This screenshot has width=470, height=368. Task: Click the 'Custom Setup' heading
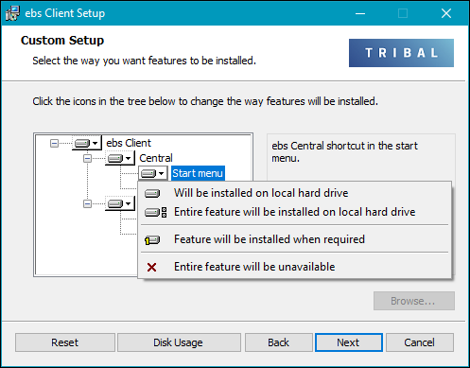point(62,41)
